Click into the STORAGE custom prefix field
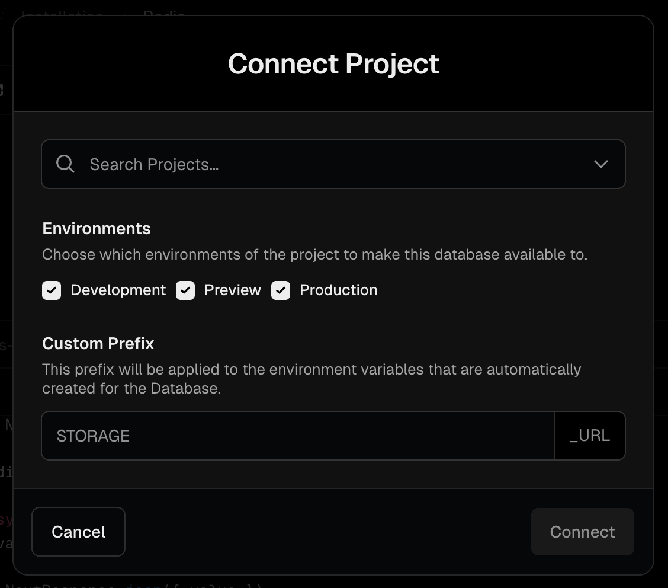Viewport: 668px width, 588px height. coord(296,436)
